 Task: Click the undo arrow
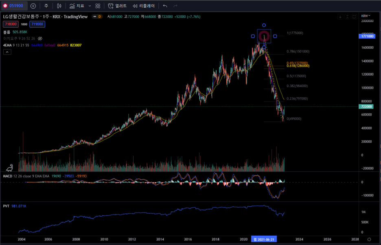pyautogui.click(x=165, y=6)
